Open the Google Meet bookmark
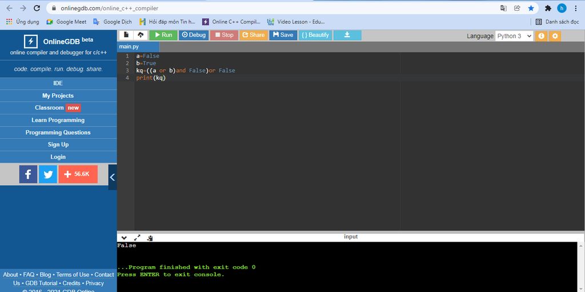 (x=66, y=22)
